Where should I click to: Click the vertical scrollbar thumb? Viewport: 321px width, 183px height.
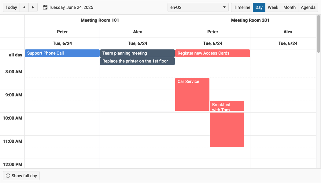(318, 34)
